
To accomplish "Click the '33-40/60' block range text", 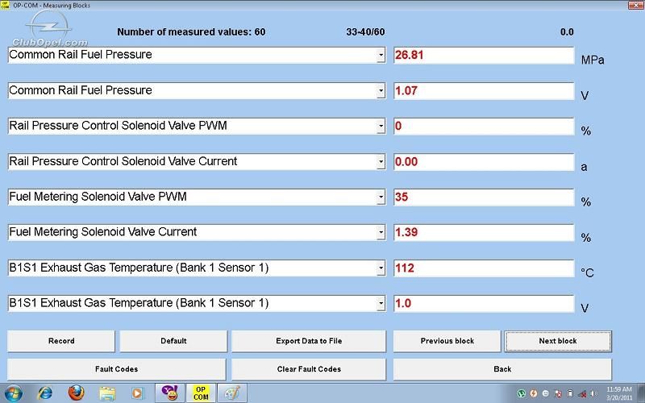I will click(365, 32).
